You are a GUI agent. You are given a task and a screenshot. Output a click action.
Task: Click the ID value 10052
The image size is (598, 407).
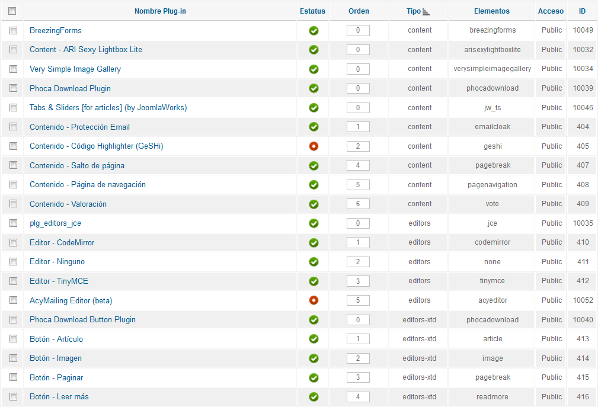tap(583, 300)
